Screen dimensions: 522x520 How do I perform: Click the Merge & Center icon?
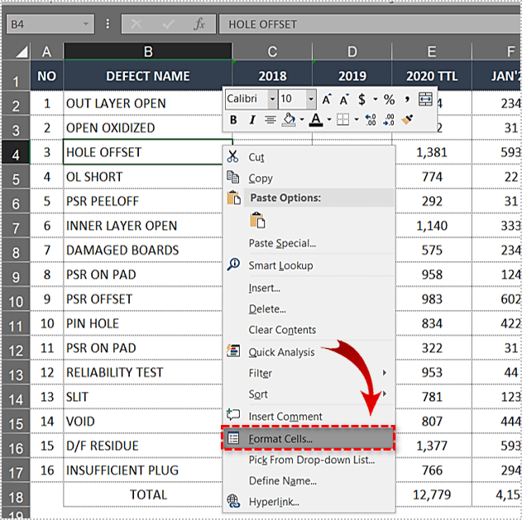[x=426, y=99]
